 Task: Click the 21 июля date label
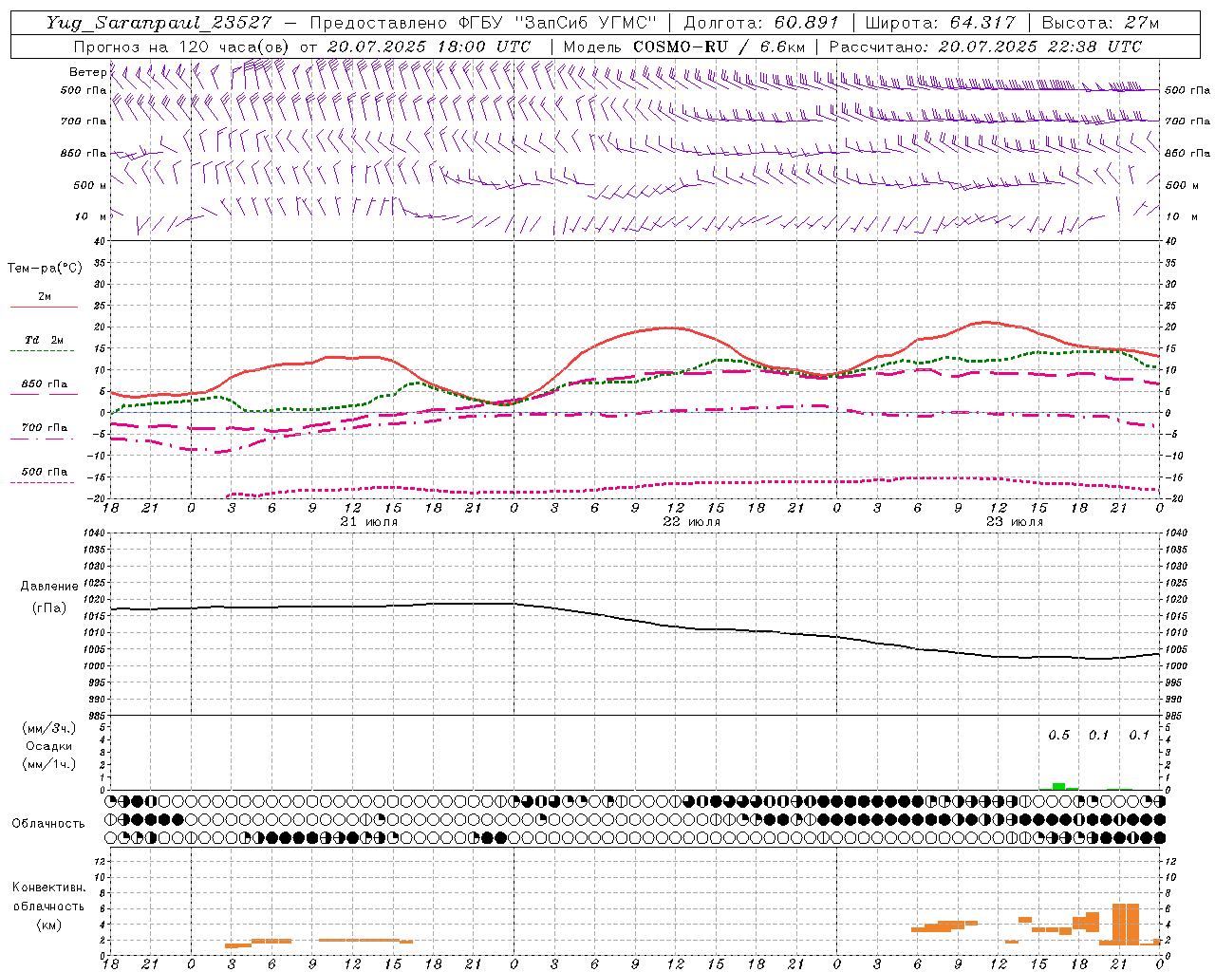tap(369, 522)
